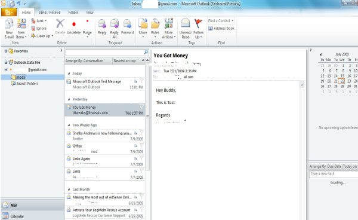Screen dimensions: 358x220
Task: Open the Follow Up flag menu
Action: 199,29
